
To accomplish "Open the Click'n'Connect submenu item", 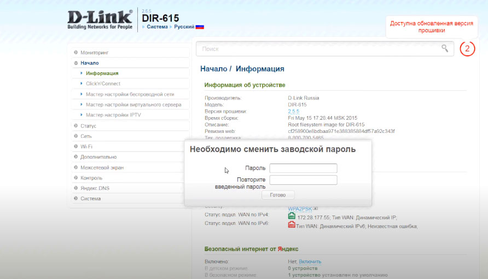I will pyautogui.click(x=103, y=84).
